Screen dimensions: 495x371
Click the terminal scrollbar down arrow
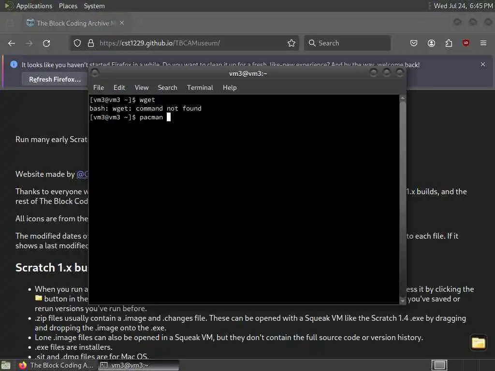pos(403,301)
